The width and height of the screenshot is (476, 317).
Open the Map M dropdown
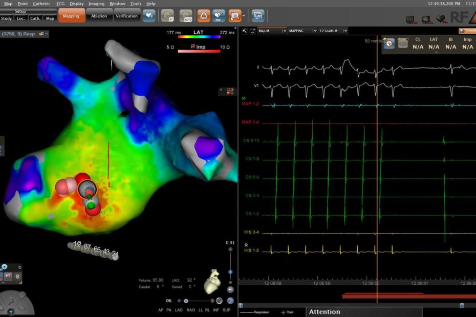[x=272, y=31]
